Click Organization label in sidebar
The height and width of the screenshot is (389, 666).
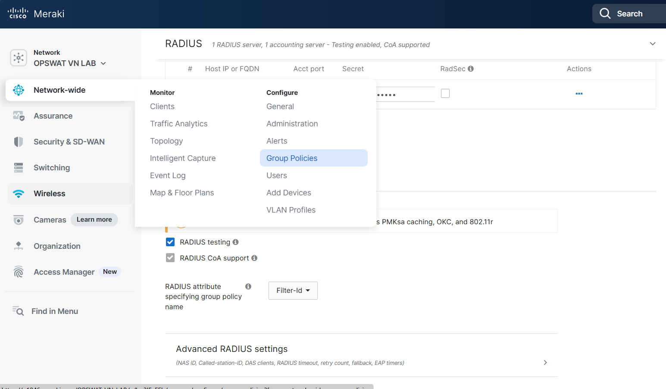57,246
